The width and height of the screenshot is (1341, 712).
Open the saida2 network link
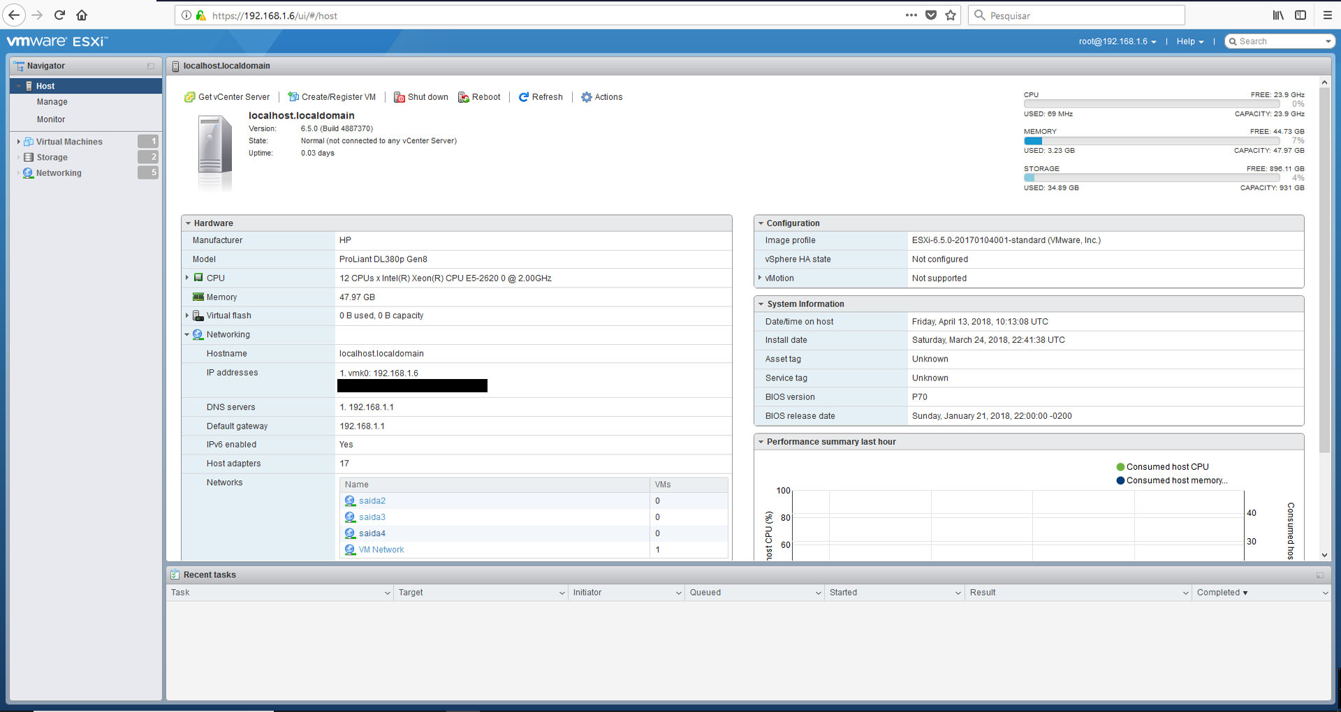click(x=372, y=500)
